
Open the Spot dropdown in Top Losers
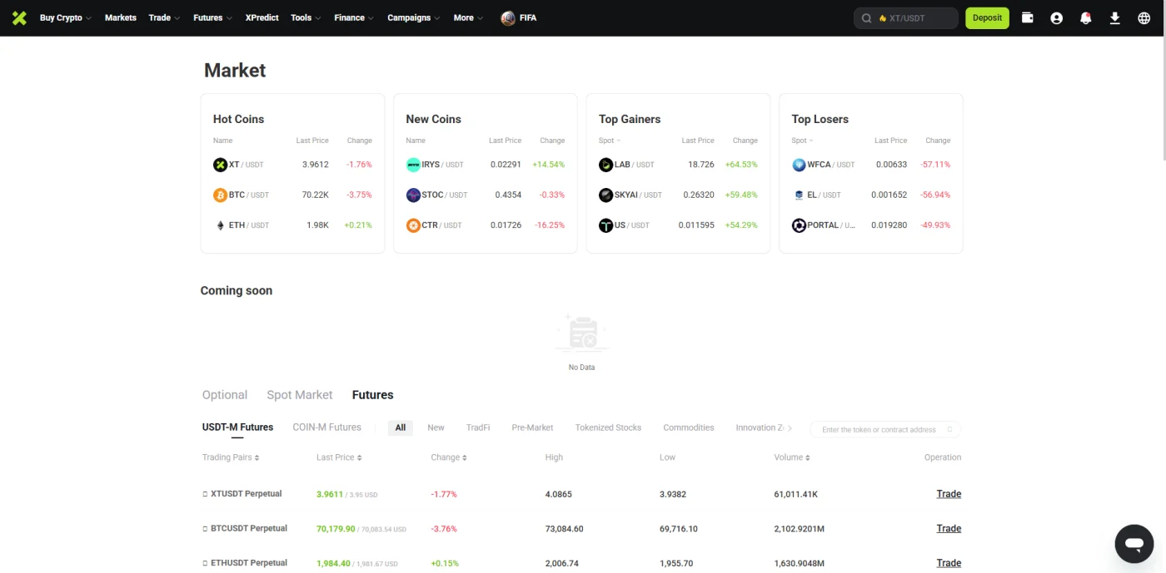pyautogui.click(x=803, y=141)
